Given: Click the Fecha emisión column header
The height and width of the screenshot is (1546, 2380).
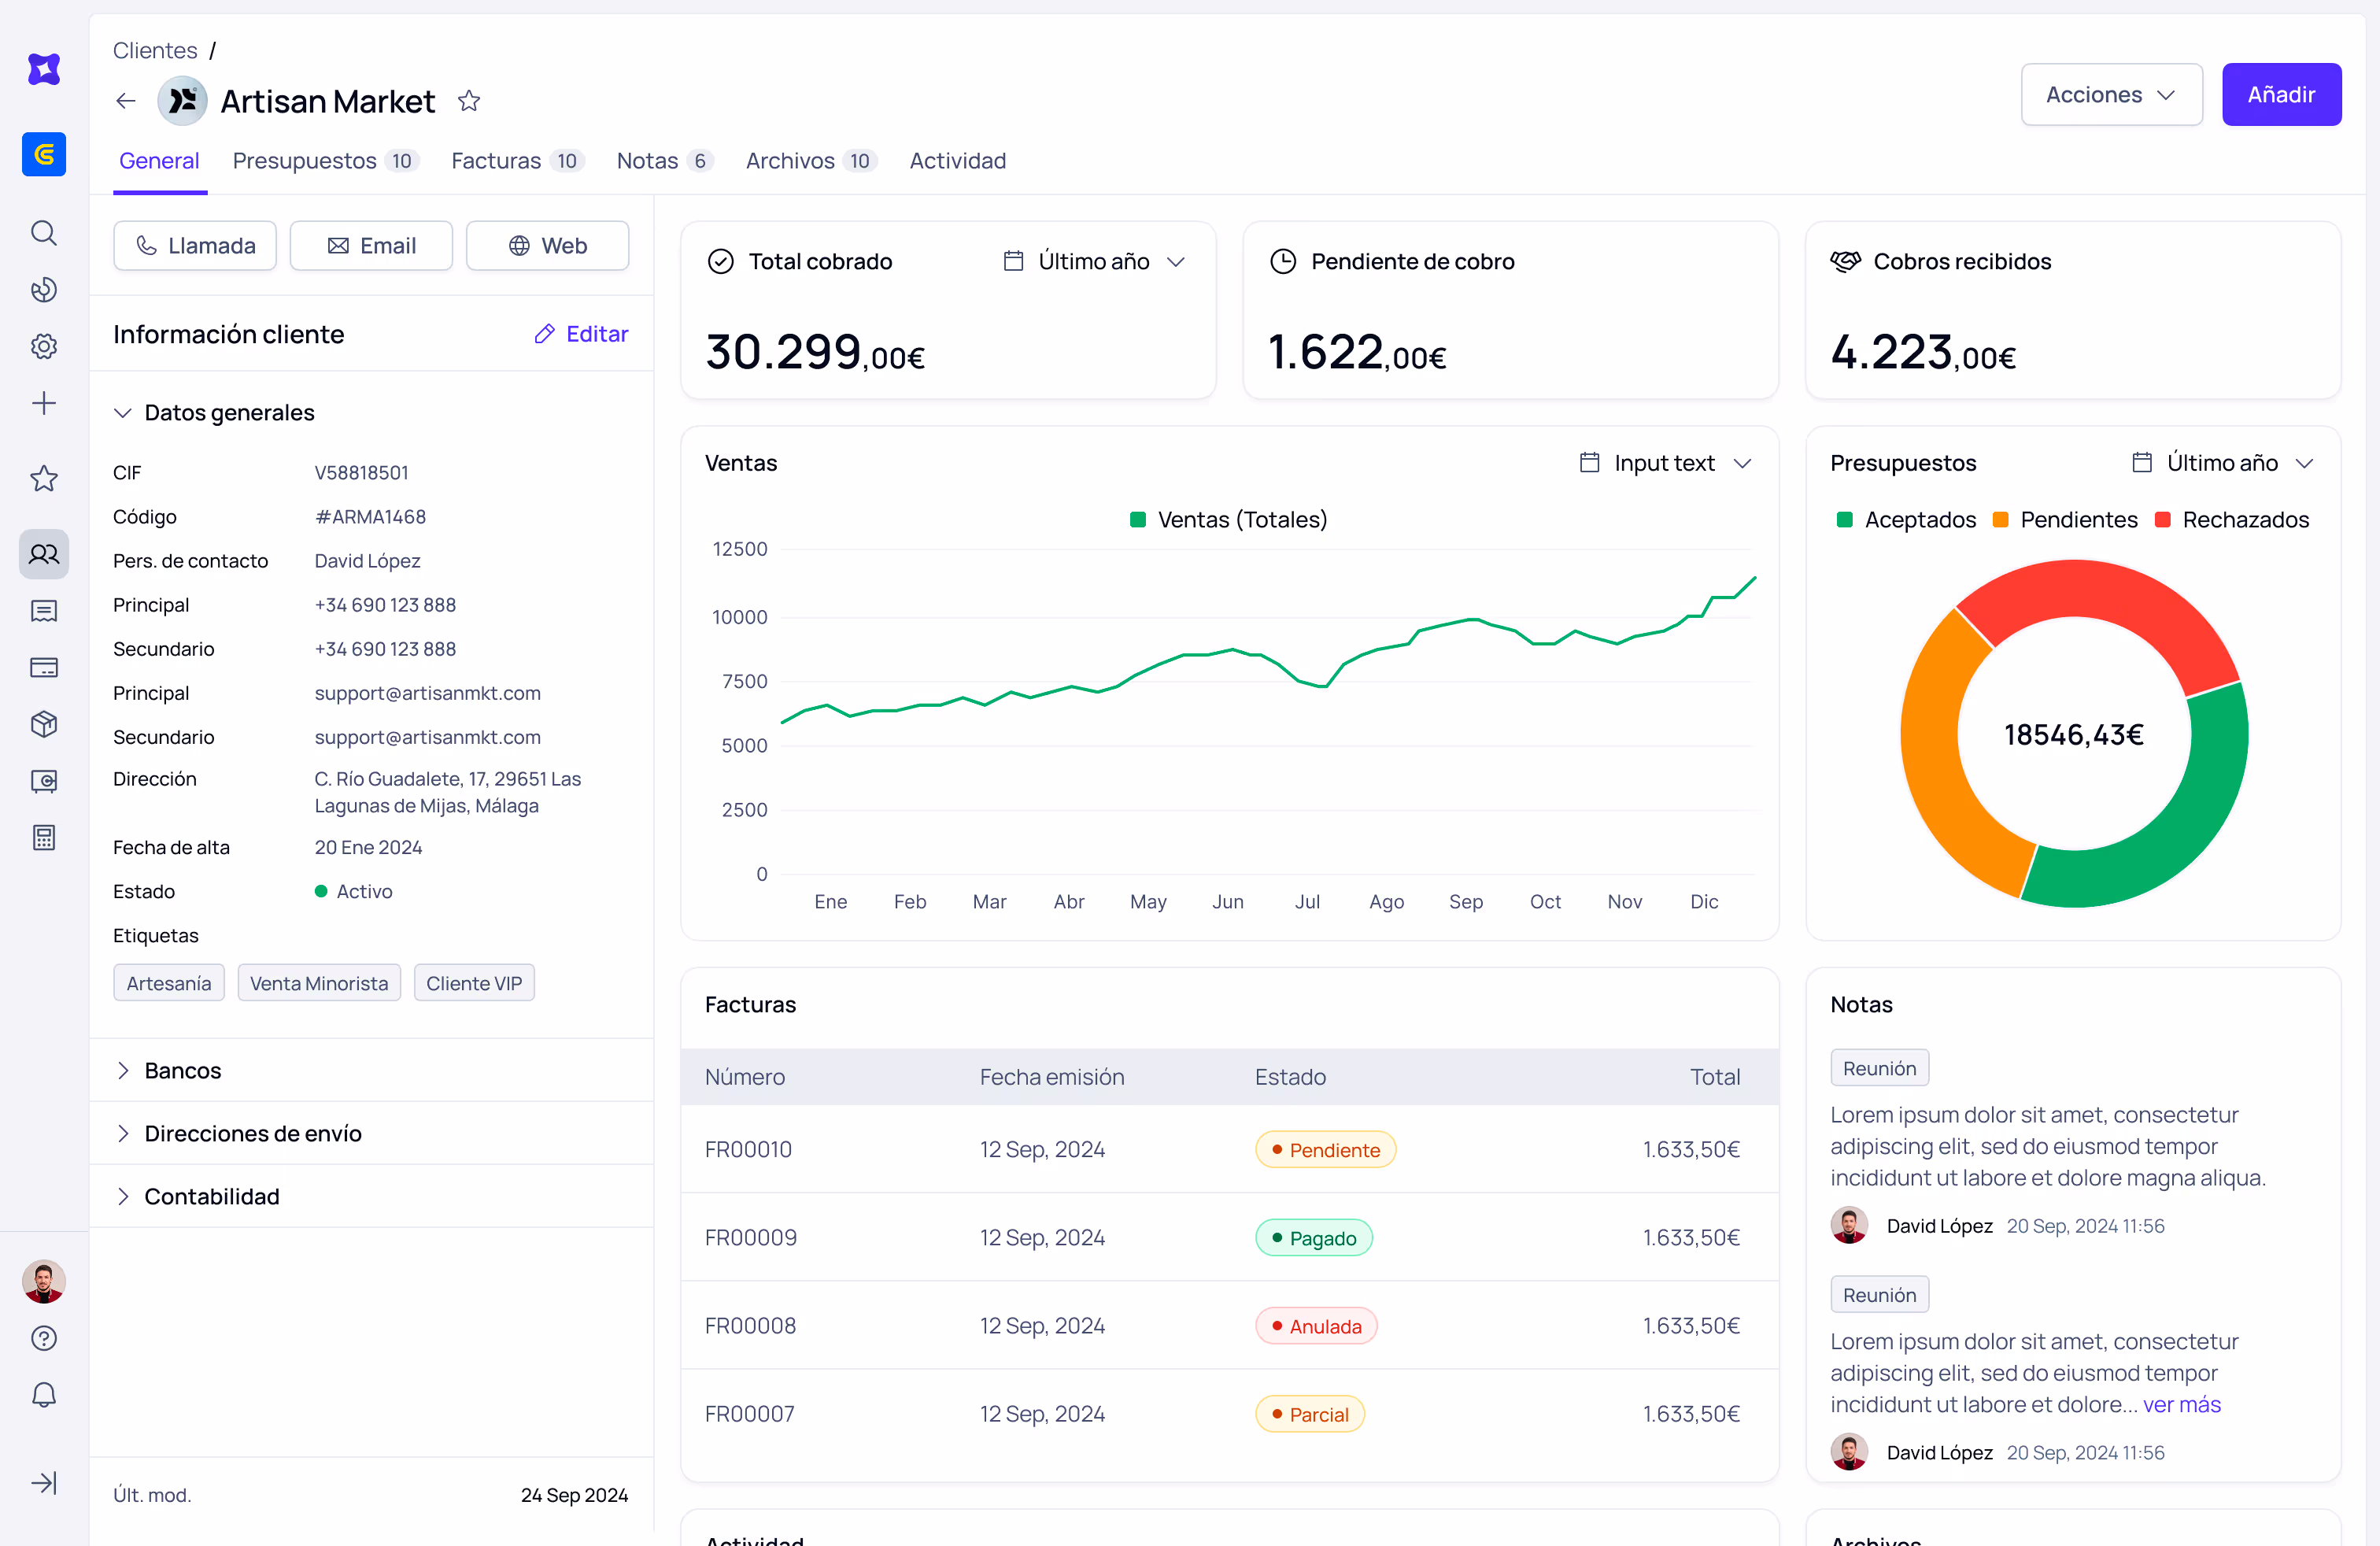Looking at the screenshot, I should [1052, 1077].
